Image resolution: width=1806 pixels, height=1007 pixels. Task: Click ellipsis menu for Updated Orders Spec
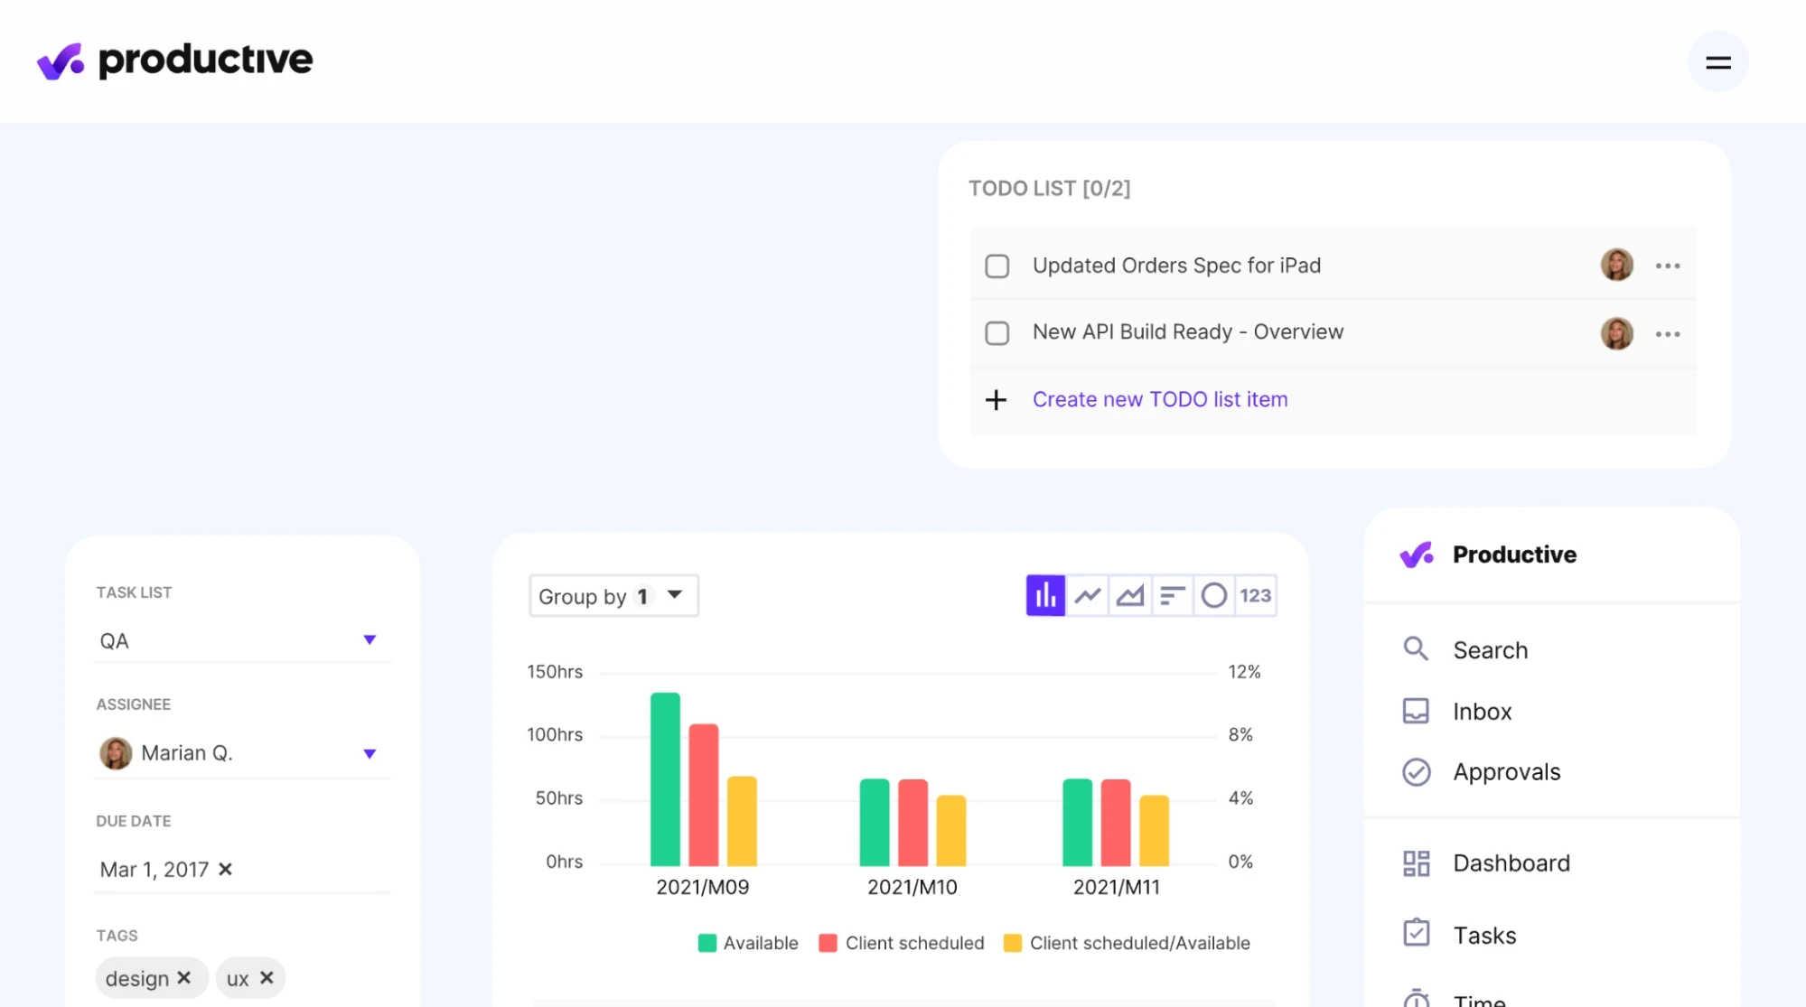[x=1669, y=264]
